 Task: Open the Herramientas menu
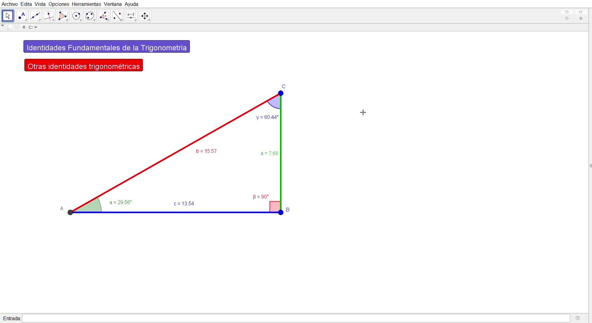pos(86,4)
